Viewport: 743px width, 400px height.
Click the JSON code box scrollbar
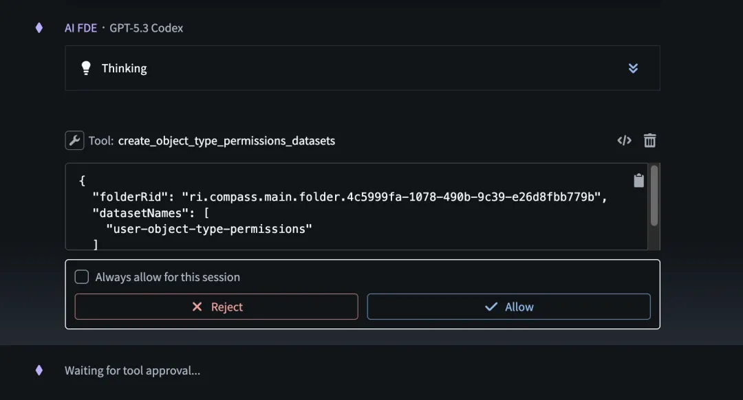click(x=654, y=196)
